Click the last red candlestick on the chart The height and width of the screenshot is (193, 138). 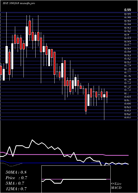point(107,94)
